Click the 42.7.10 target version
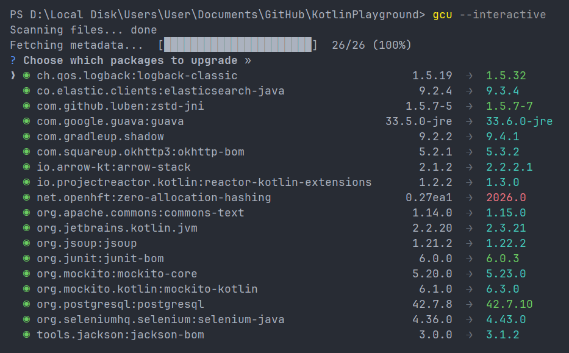Screen dimensions: 569x353 pyautogui.click(x=509, y=304)
